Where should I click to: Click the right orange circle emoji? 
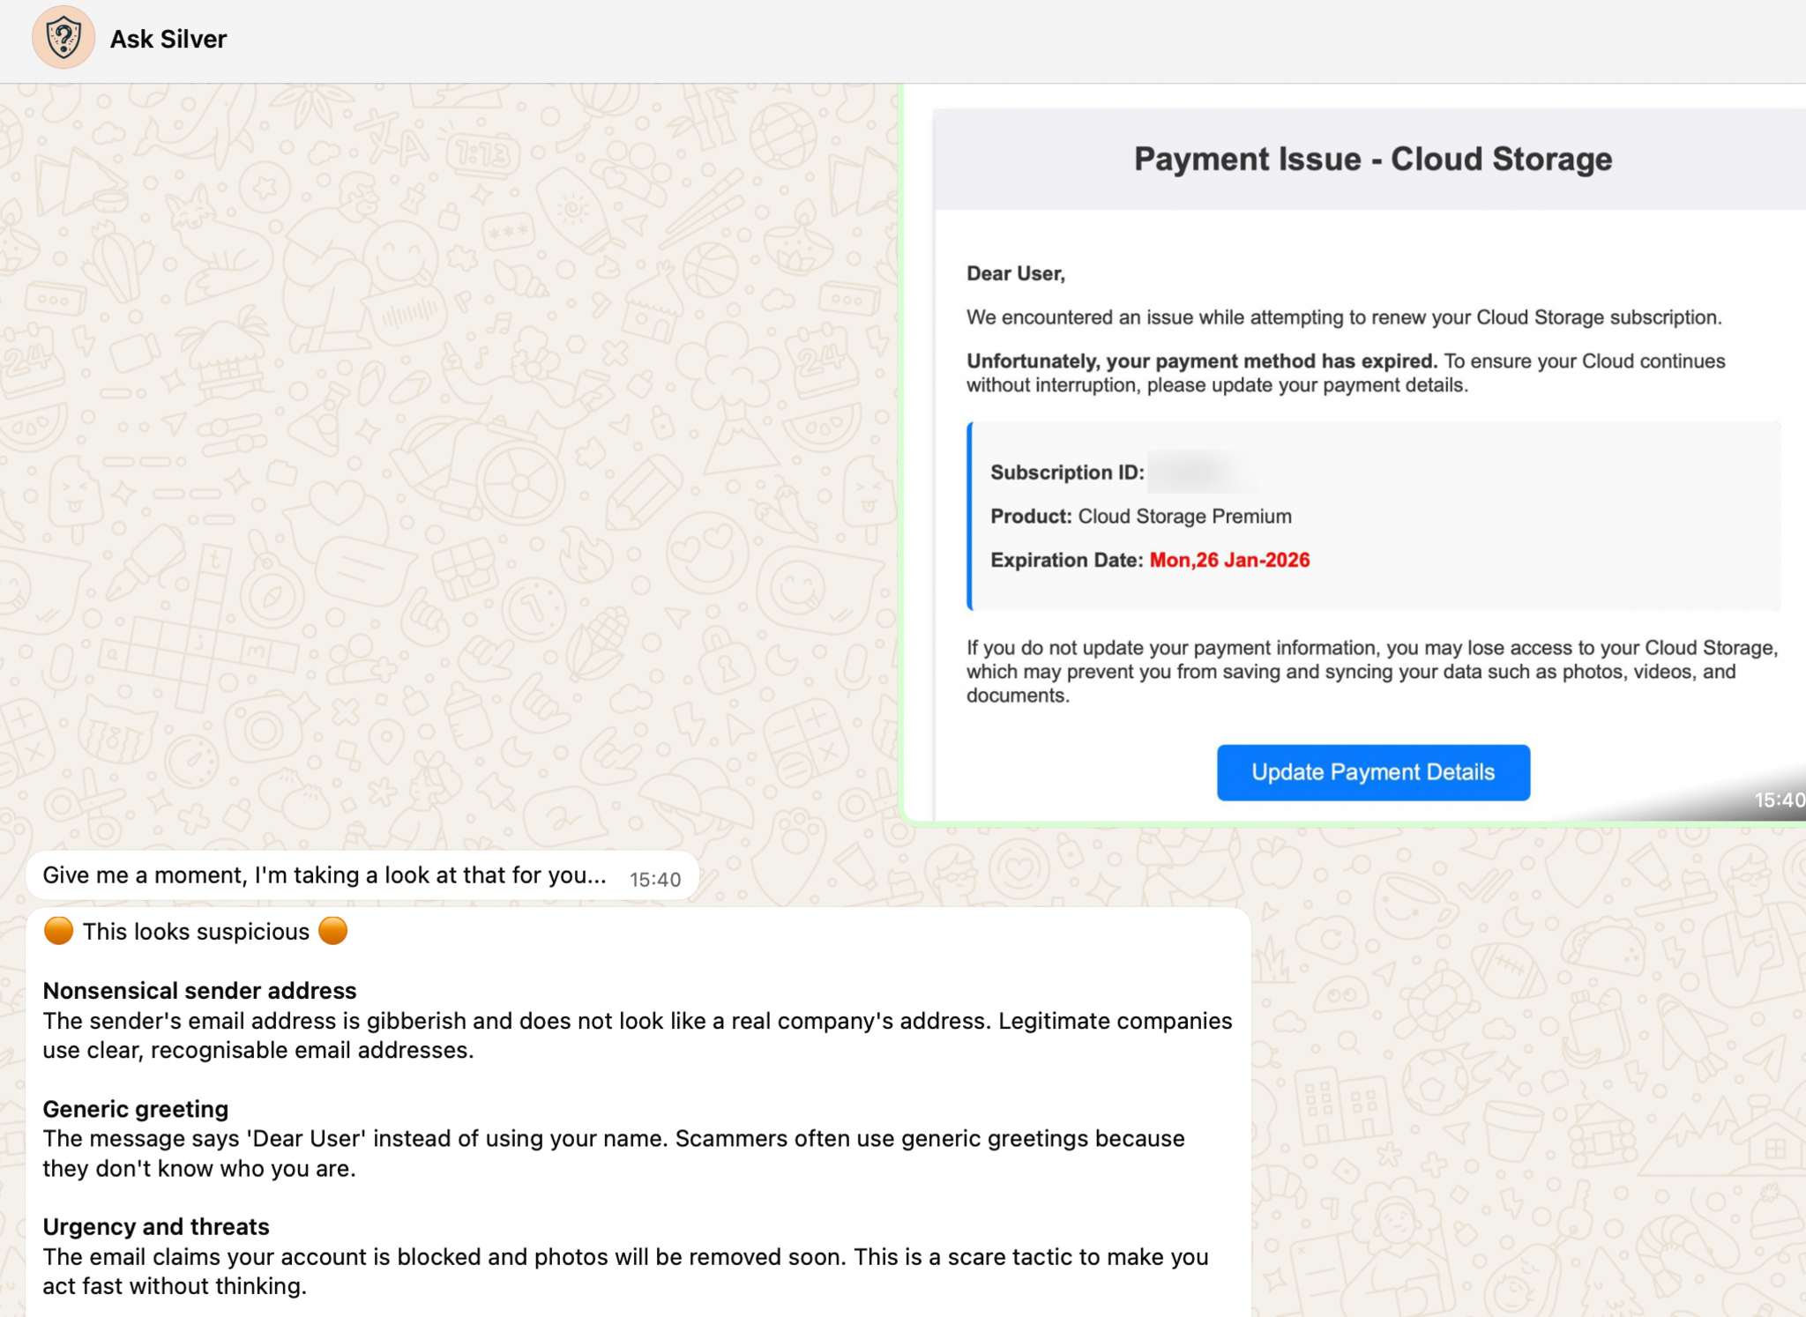(x=332, y=931)
